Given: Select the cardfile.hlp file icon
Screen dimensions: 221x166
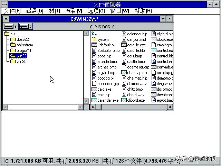Looking at the screenshot, I should [124, 50].
